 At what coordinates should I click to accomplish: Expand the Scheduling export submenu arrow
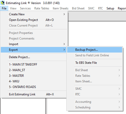(119, 107)
